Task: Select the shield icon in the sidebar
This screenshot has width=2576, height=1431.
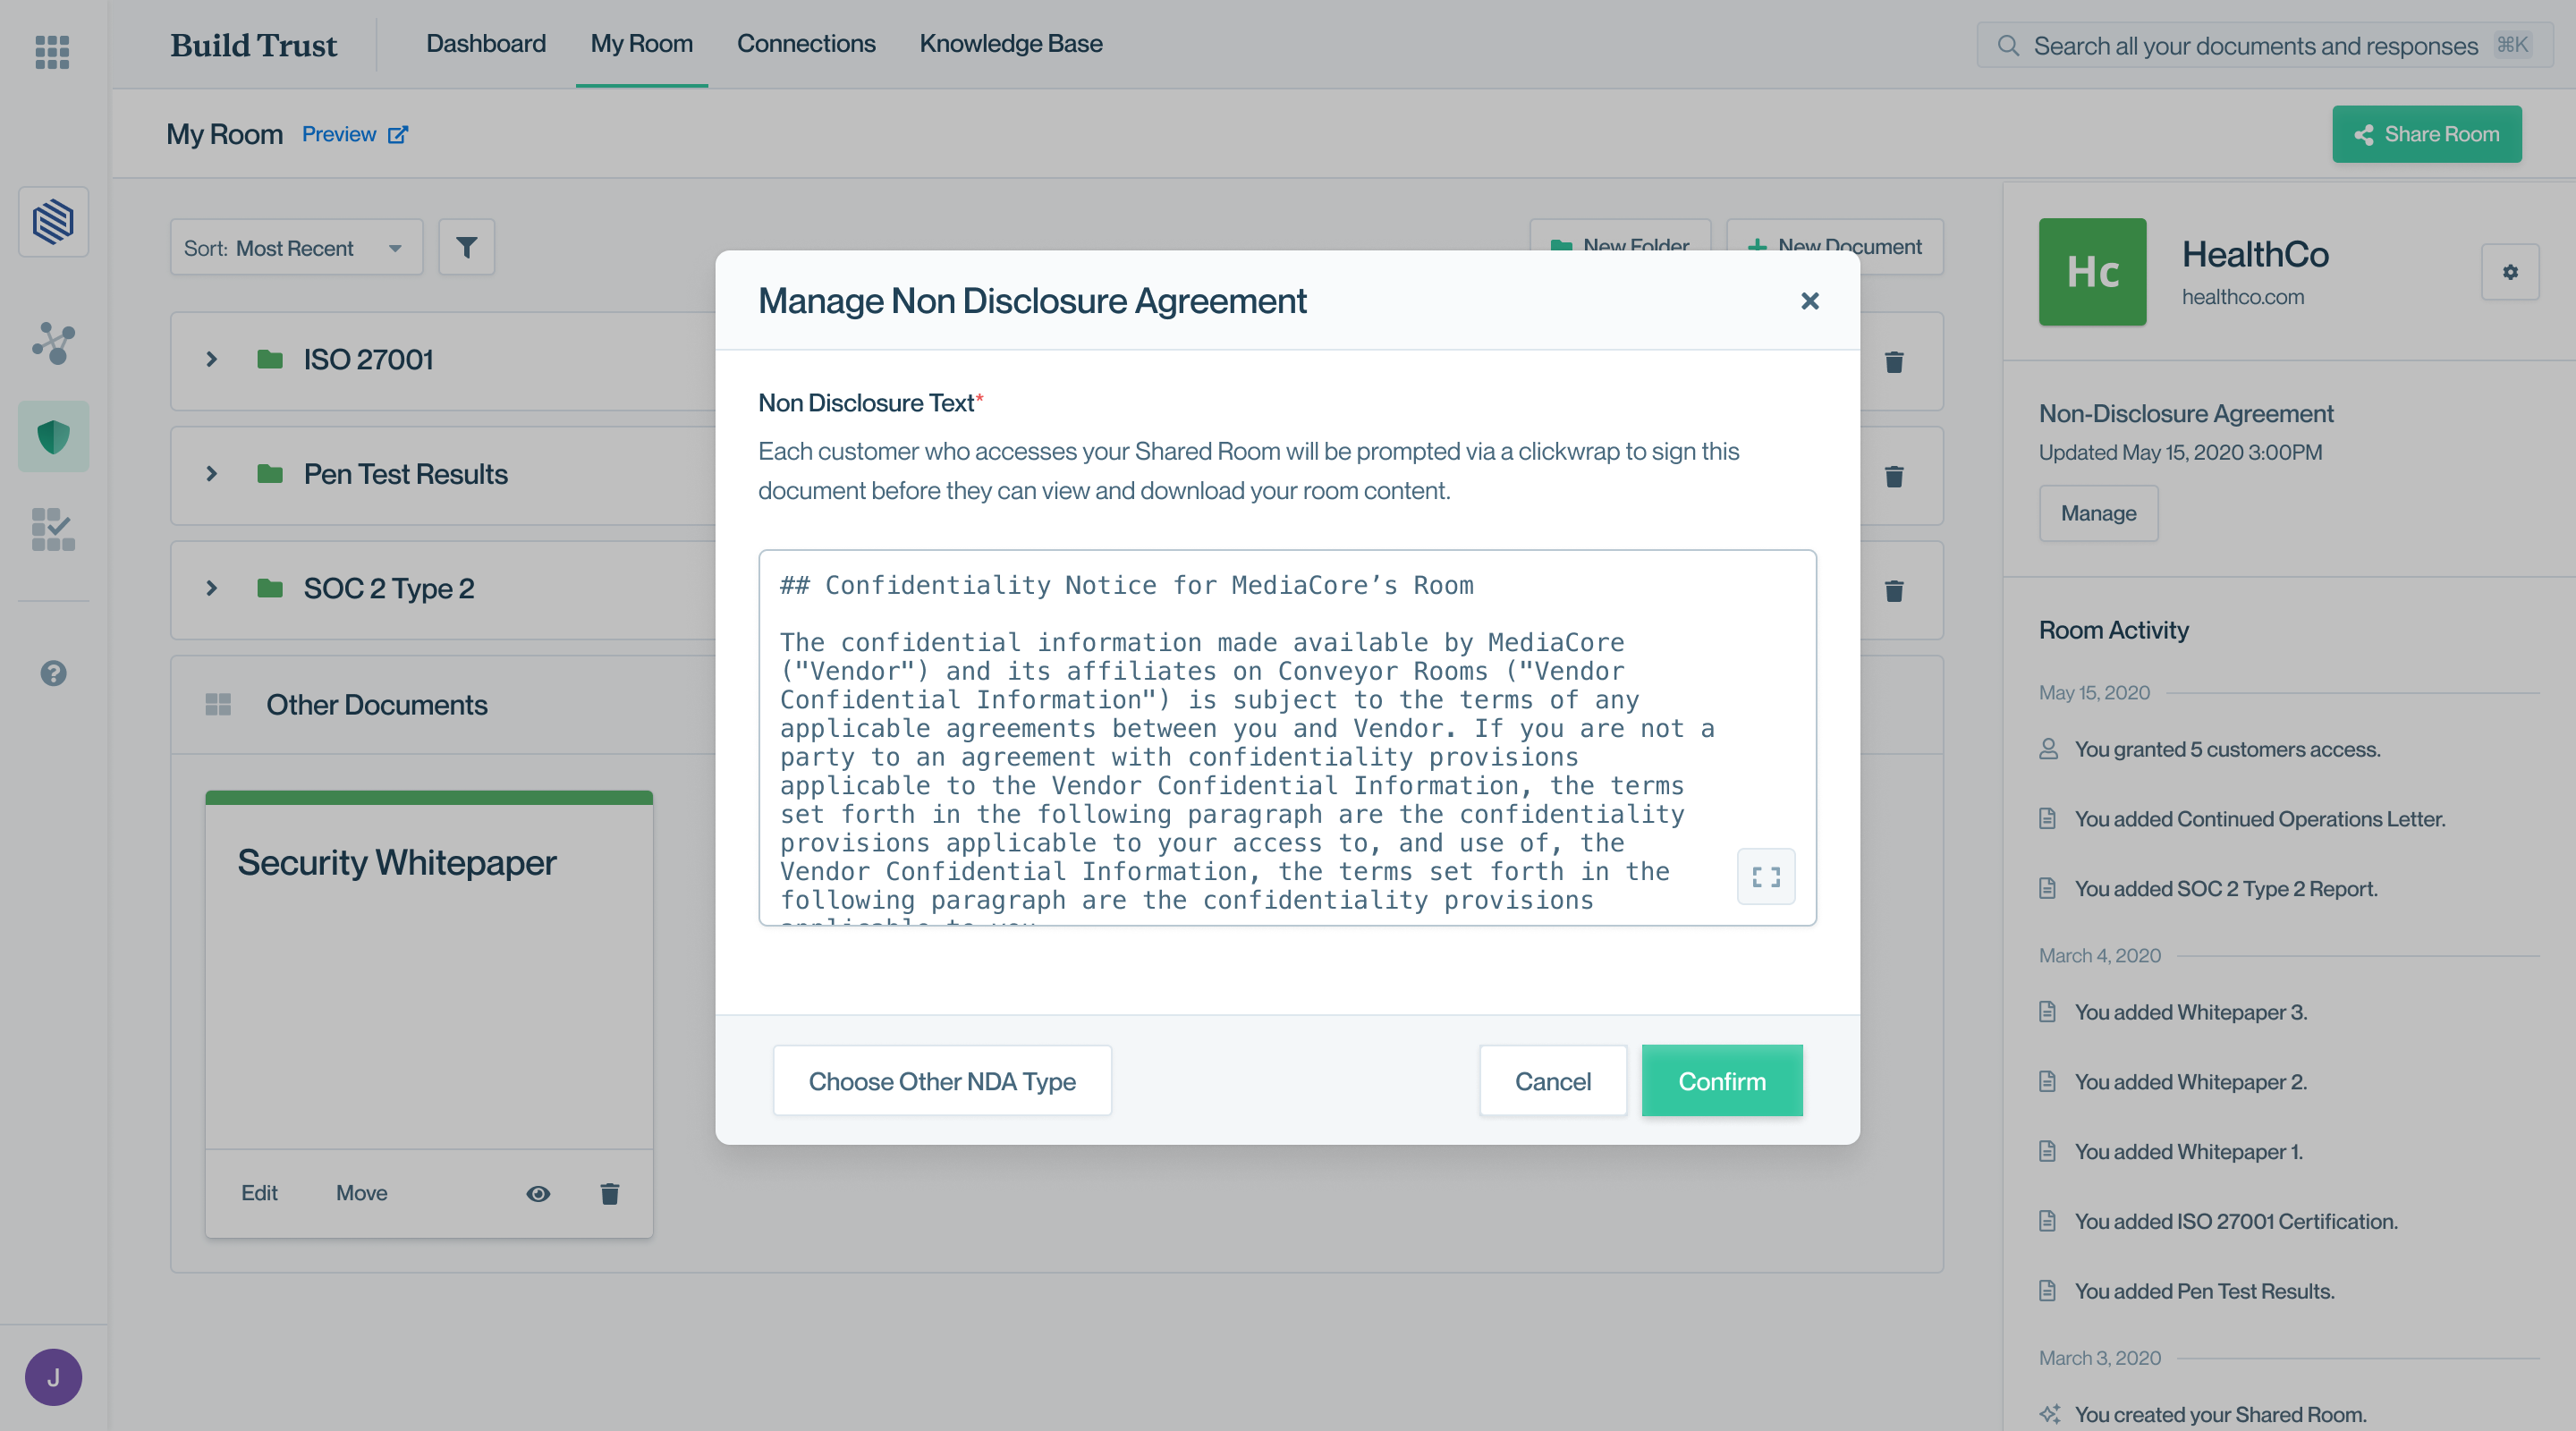Action: (53, 436)
